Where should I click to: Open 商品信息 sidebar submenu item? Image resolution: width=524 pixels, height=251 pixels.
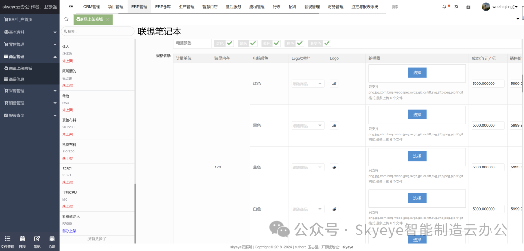tap(30, 79)
